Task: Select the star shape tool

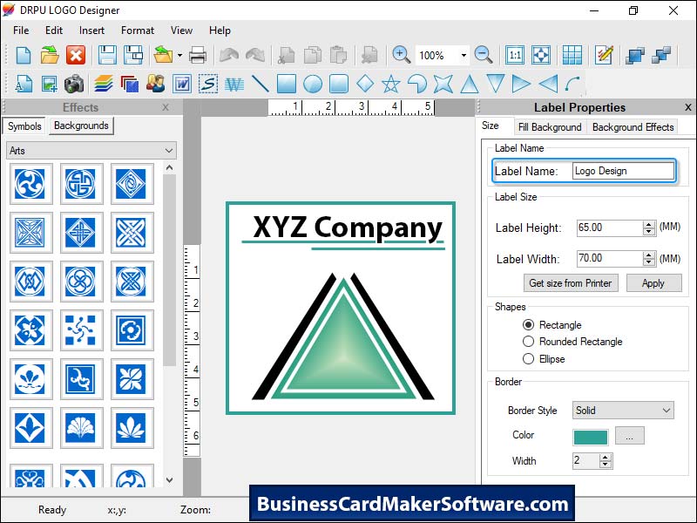Action: coord(390,85)
